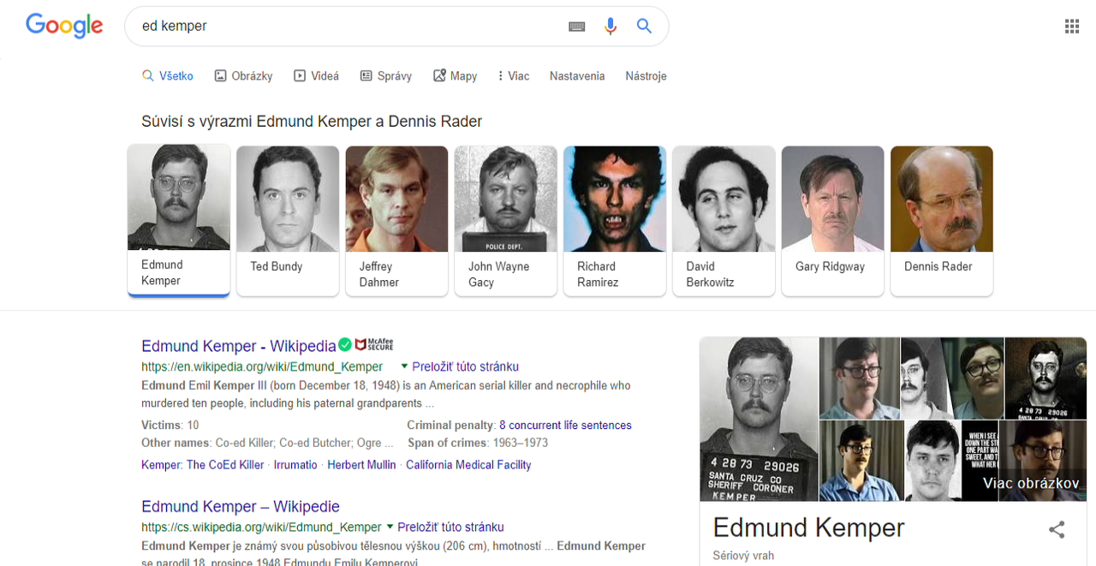Open large mugshot in knowledge panel
Image resolution: width=1096 pixels, height=566 pixels.
759,419
